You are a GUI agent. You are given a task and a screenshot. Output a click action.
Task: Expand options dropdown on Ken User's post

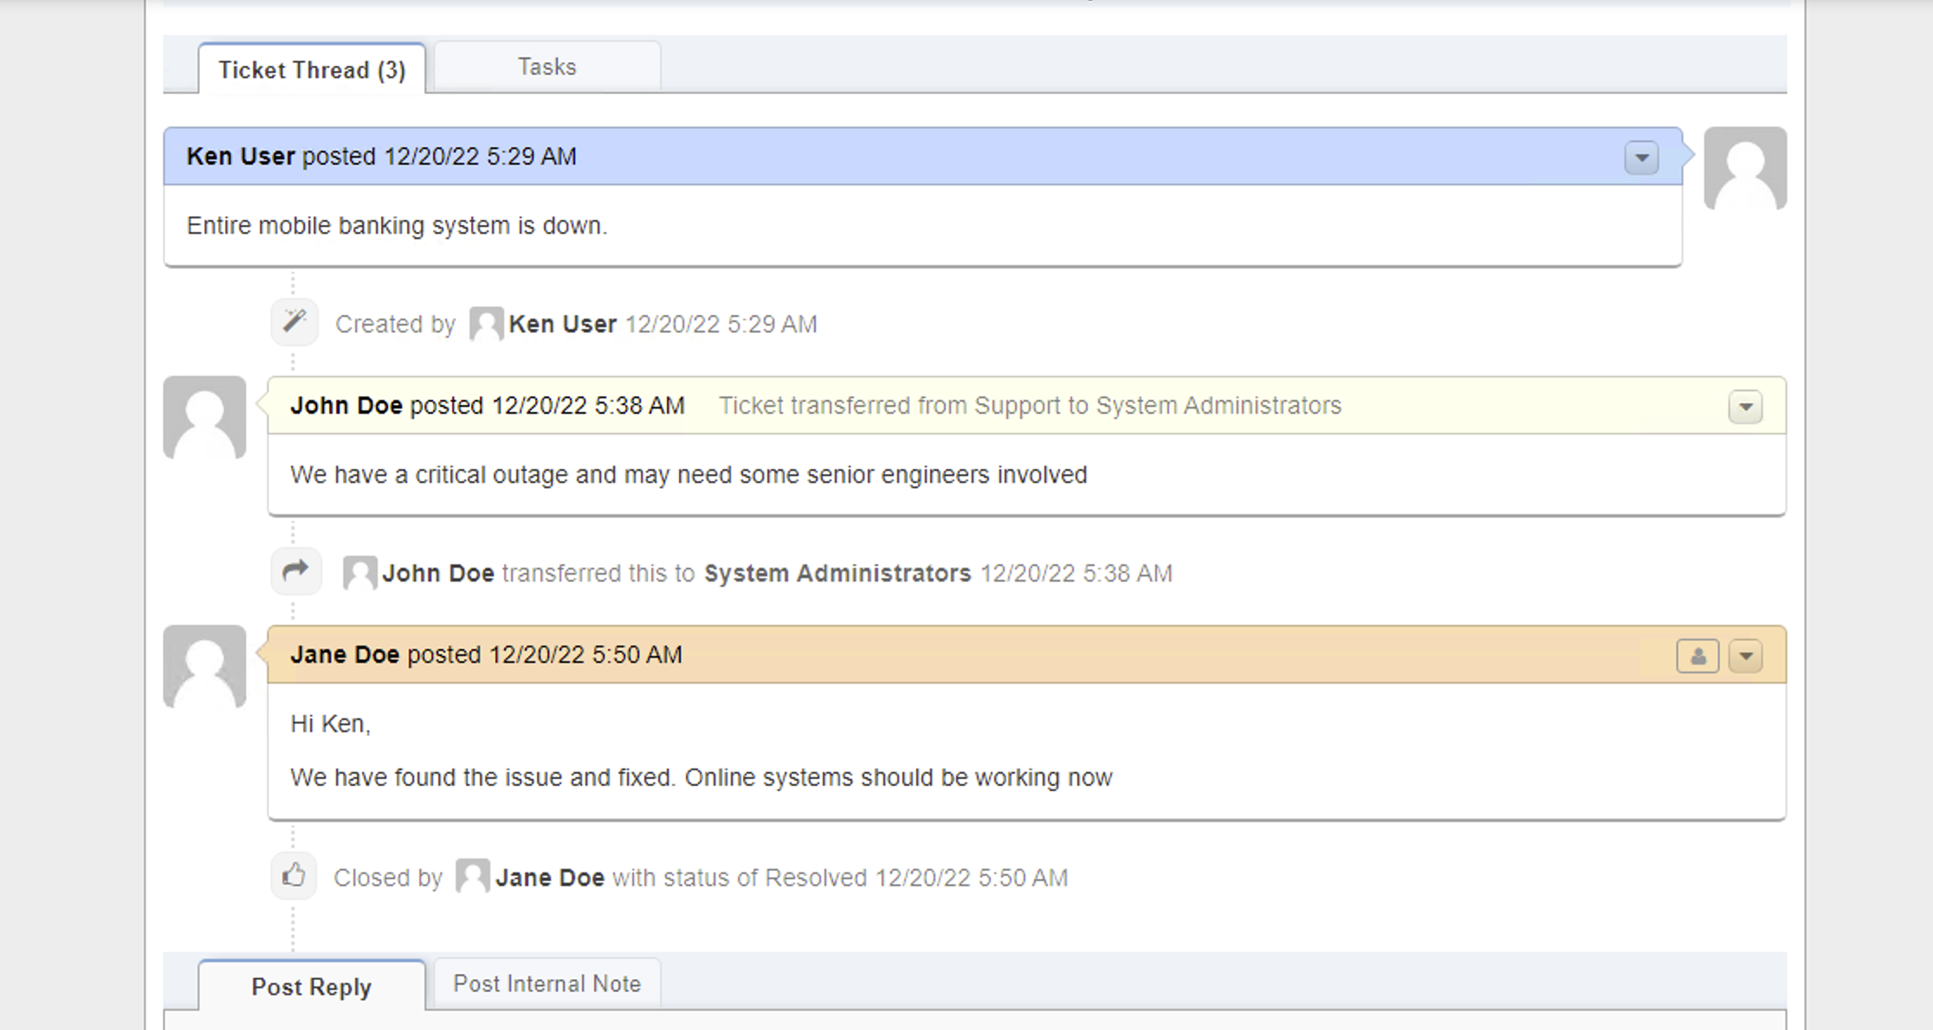[x=1641, y=158]
